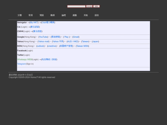Open Yahoo (Hong Kong) link
The height and width of the screenshot is (125, 167).
(26, 42)
